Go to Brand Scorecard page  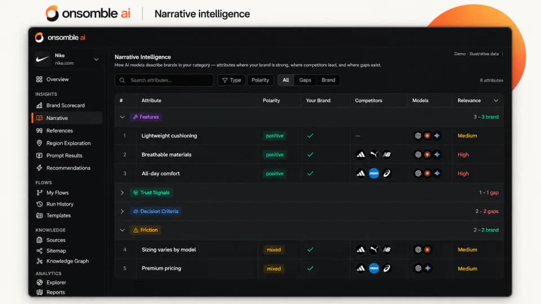pyautogui.click(x=65, y=105)
